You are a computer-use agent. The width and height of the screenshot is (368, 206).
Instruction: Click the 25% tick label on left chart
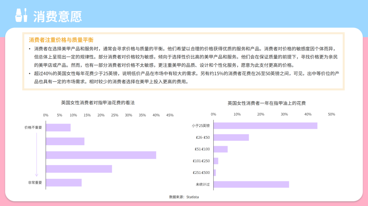click(x=114, y=115)
